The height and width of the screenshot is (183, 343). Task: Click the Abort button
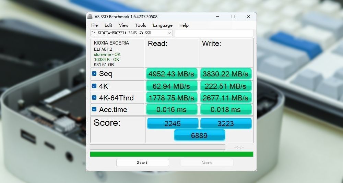tap(207, 162)
